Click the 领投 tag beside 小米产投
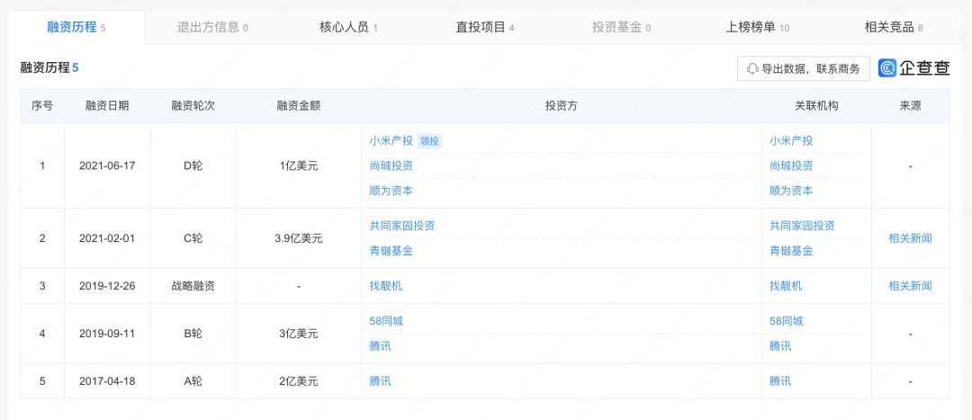This screenshot has width=972, height=420. [x=429, y=141]
